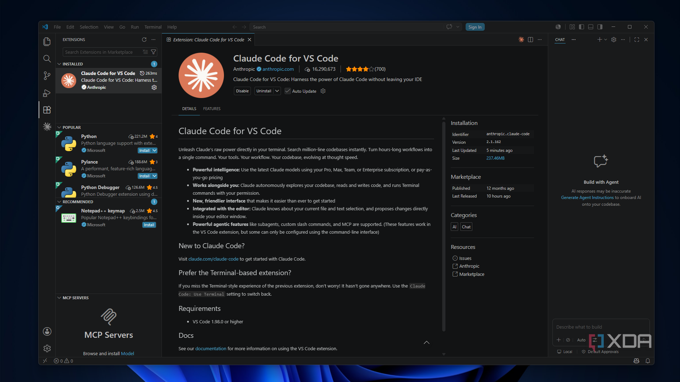The height and width of the screenshot is (382, 680).
Task: Switch to the DETAILS tab
Action: pos(189,109)
